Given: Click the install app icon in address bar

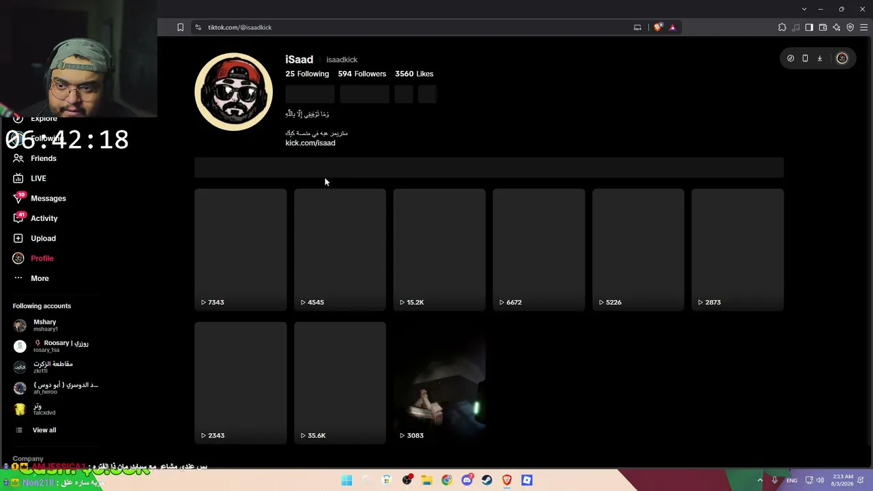Looking at the screenshot, I should [x=637, y=27].
